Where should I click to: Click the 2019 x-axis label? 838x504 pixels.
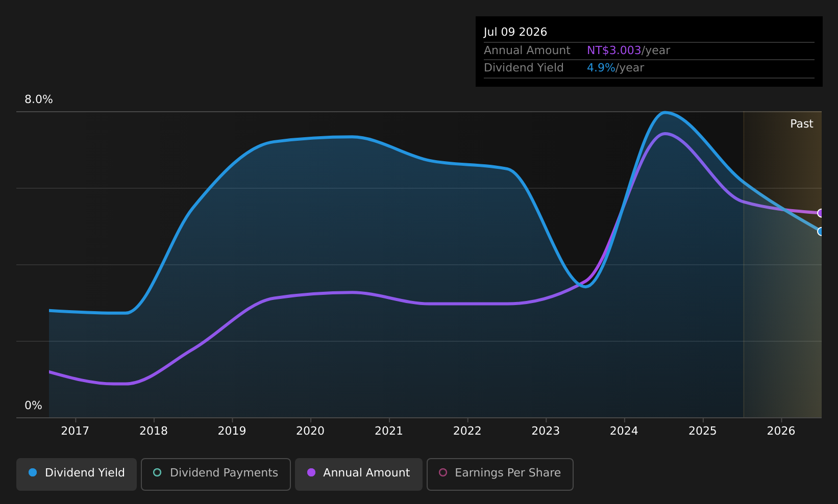(x=232, y=431)
